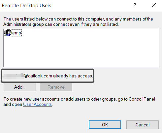162x133 pixels.
Task: Open the Add... user dialog
Action: [20, 87]
